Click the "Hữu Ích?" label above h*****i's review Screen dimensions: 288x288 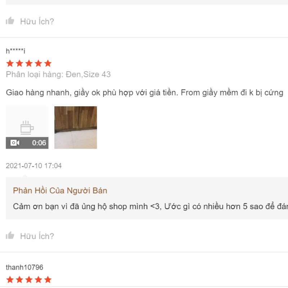click(37, 22)
